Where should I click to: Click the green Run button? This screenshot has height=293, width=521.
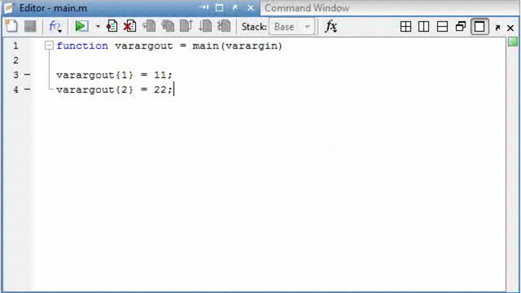point(81,27)
